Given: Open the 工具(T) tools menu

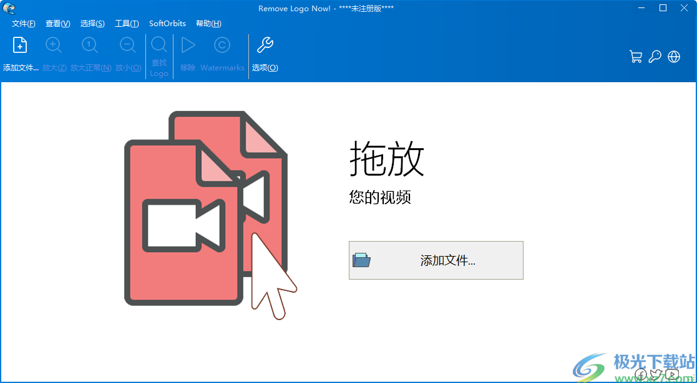Looking at the screenshot, I should click(127, 24).
